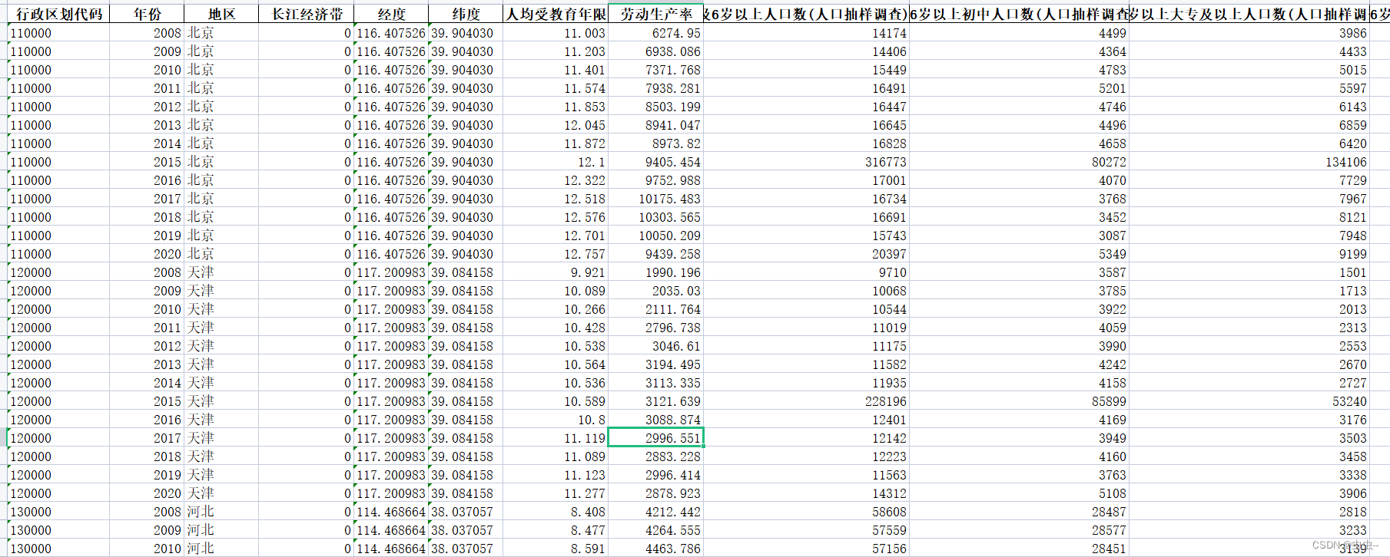Click the cell showing 28487

coord(1019,512)
